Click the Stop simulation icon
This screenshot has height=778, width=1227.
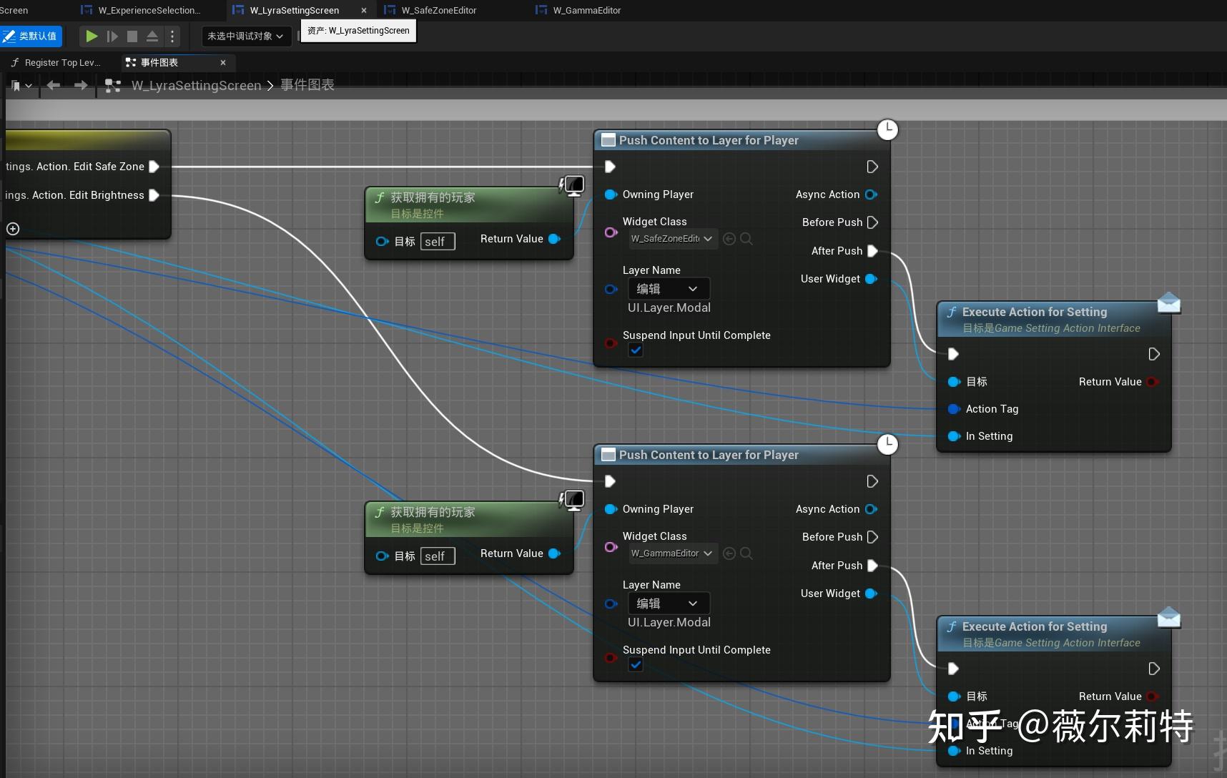click(x=132, y=36)
